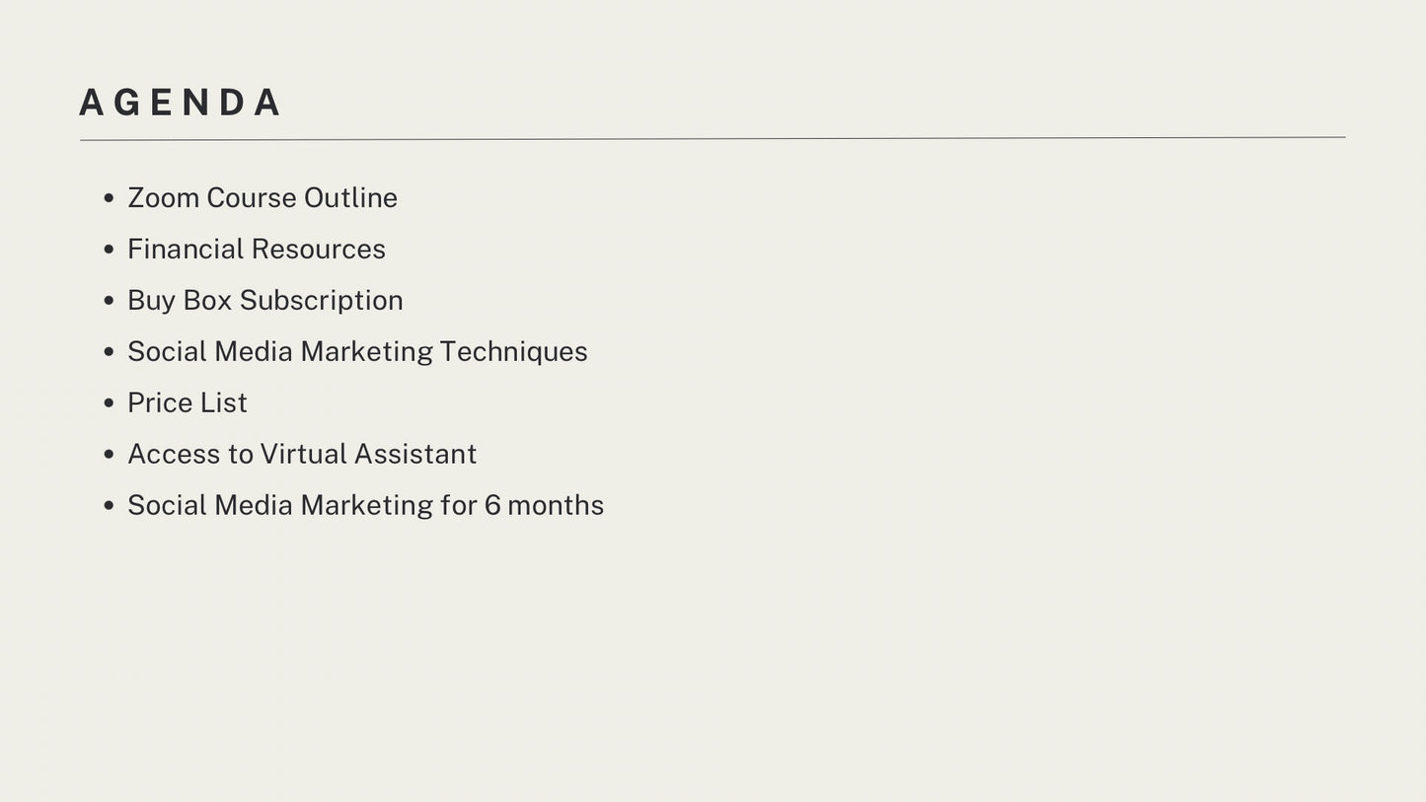Click the word months in the last bullet
This screenshot has width=1426, height=802.
556,505
